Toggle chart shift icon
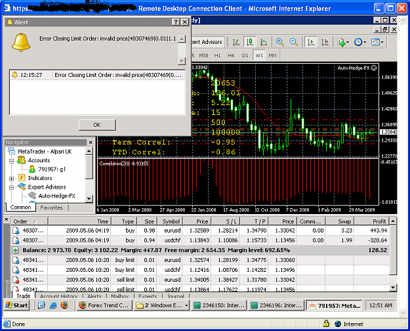This screenshot has height=331, width=410. (x=325, y=42)
